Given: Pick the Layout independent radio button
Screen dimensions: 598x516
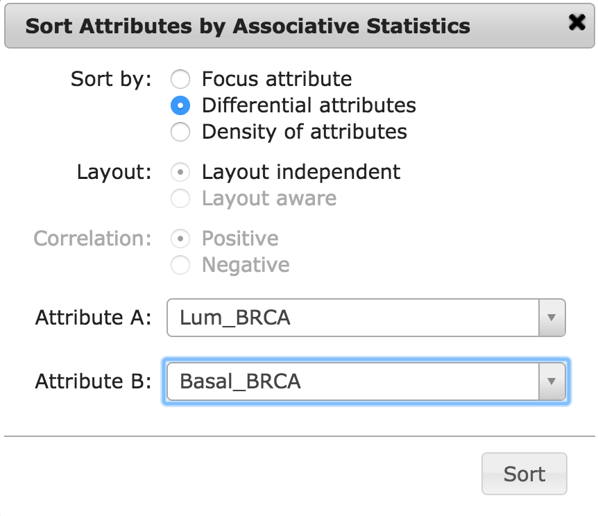Looking at the screenshot, I should pos(180,172).
